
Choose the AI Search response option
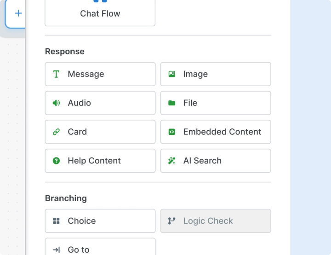[x=215, y=161]
